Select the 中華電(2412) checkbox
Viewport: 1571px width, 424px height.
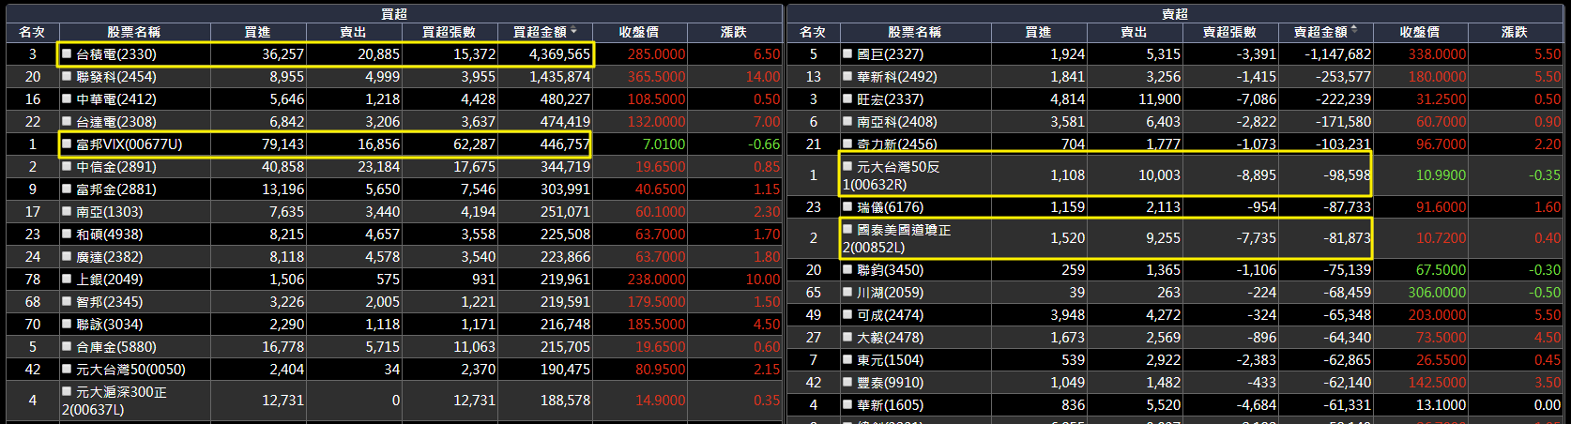pos(67,98)
